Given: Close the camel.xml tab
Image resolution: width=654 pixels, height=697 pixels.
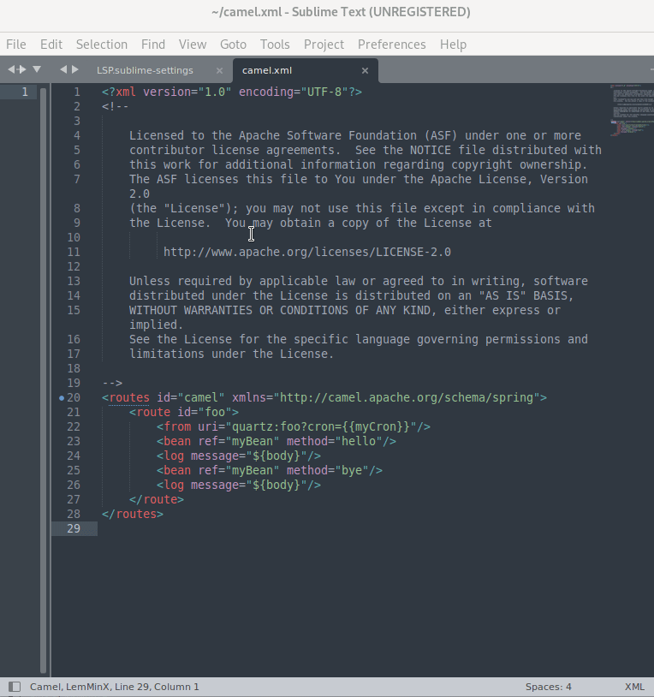Looking at the screenshot, I should (366, 70).
